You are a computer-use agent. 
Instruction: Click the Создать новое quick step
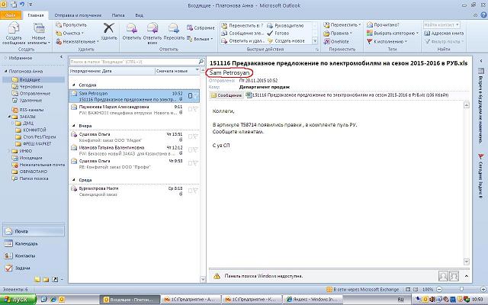pos(286,40)
